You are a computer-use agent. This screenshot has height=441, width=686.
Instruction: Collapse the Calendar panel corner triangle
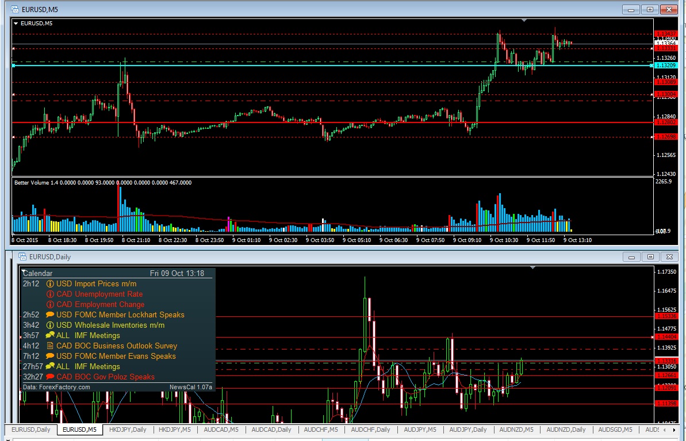pyautogui.click(x=23, y=272)
